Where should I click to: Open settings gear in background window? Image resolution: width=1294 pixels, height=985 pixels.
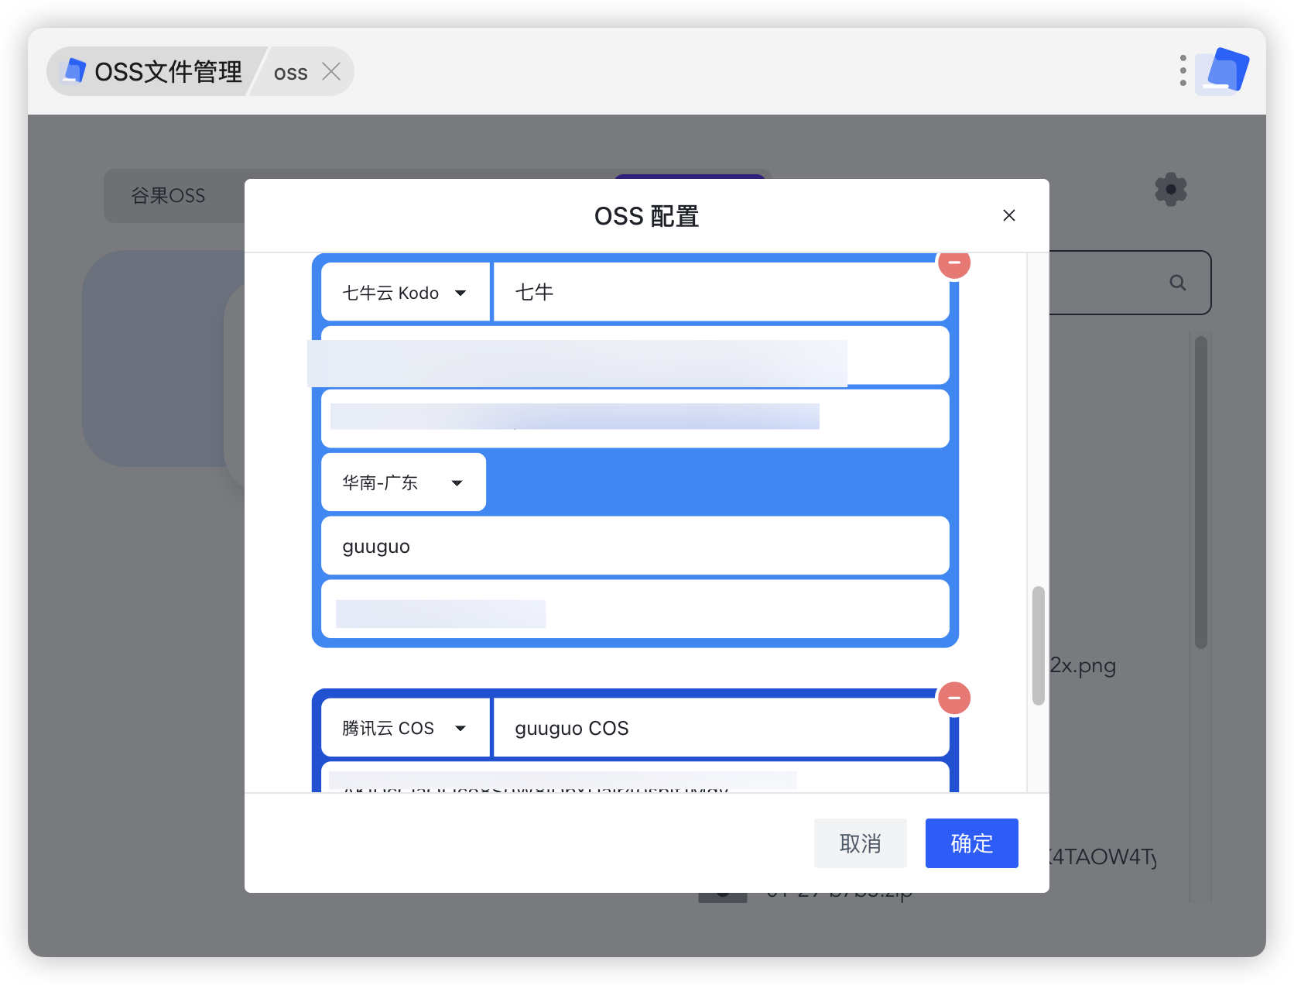[1170, 189]
